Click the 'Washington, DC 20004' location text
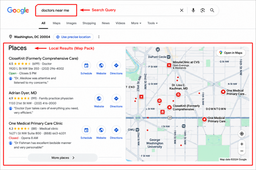This screenshot has width=256, height=170. [32, 37]
